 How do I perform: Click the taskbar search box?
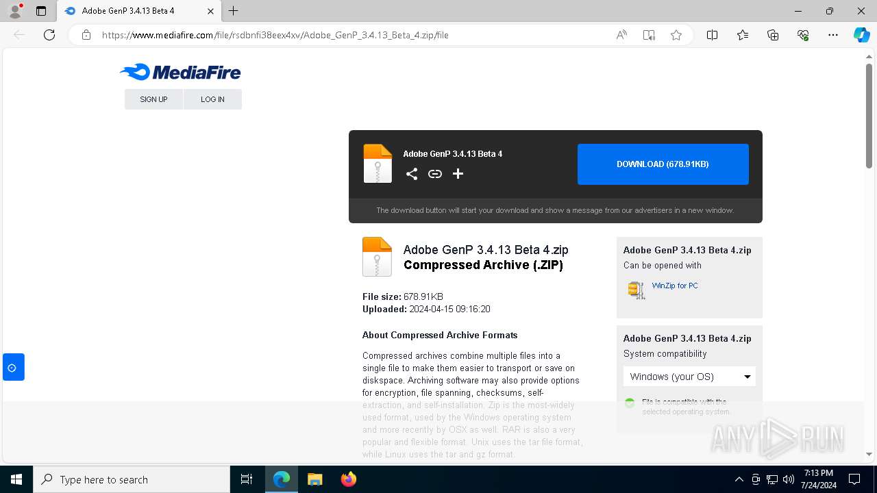click(x=132, y=479)
